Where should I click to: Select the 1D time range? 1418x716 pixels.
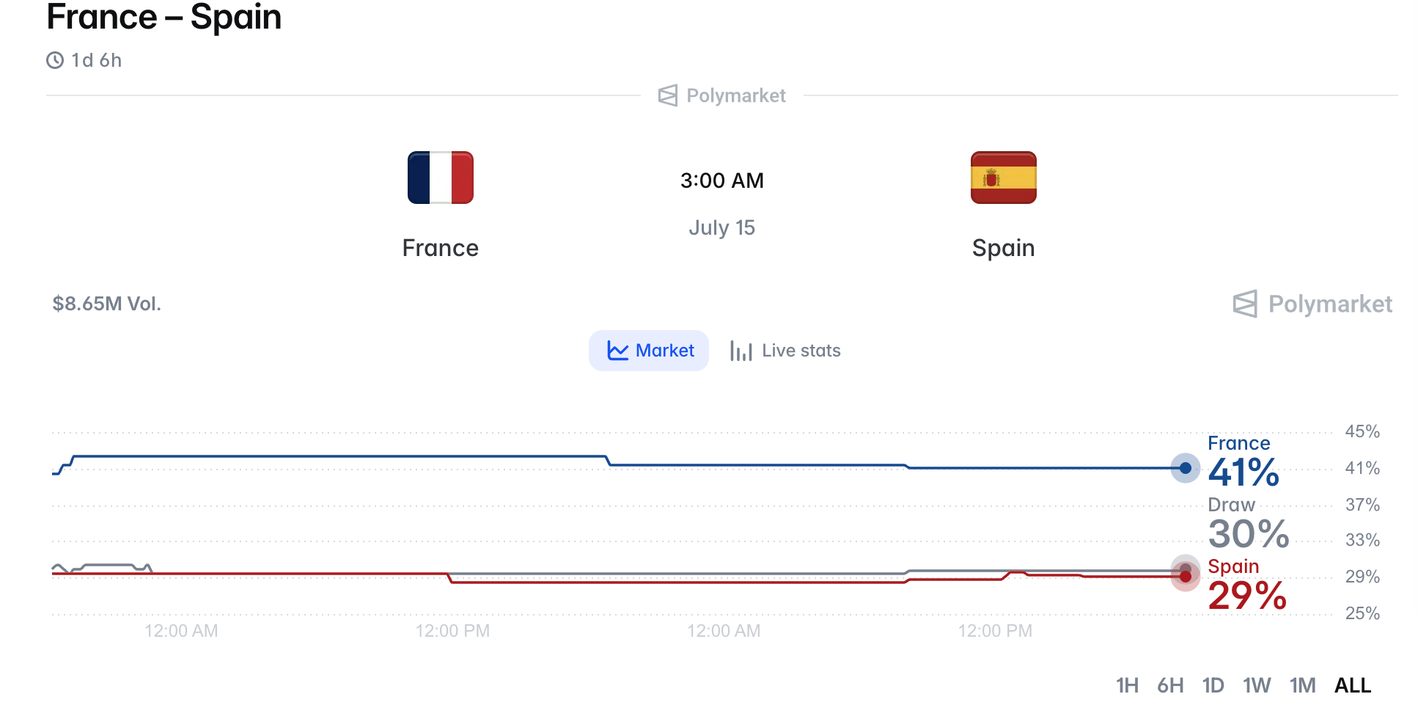tap(1213, 685)
